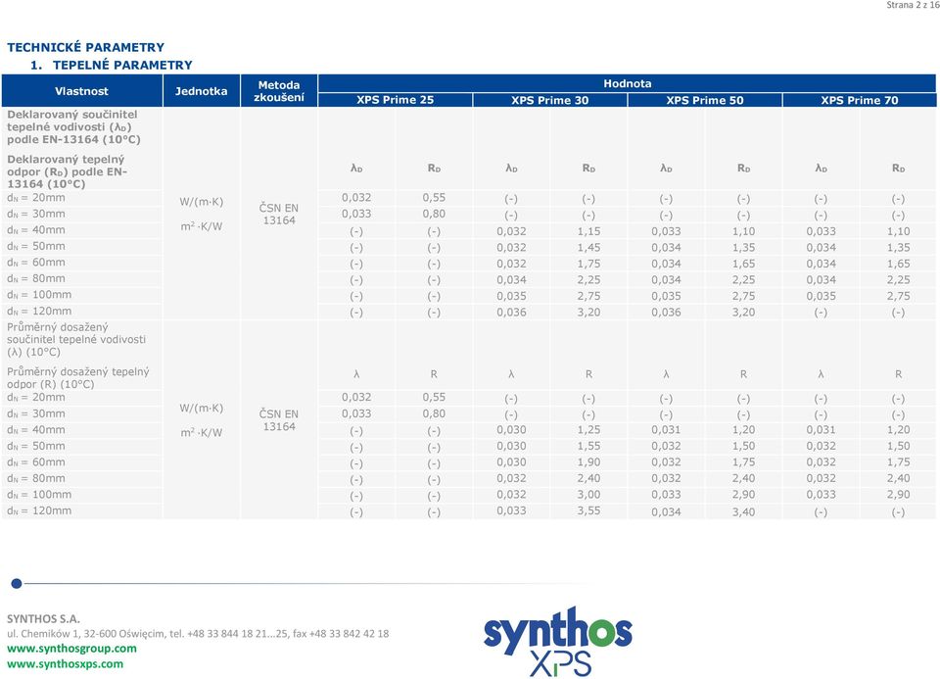This screenshot has width=940, height=679.
Task: Click the first 'W/(m·K)' unit cell
Action: click(x=202, y=202)
